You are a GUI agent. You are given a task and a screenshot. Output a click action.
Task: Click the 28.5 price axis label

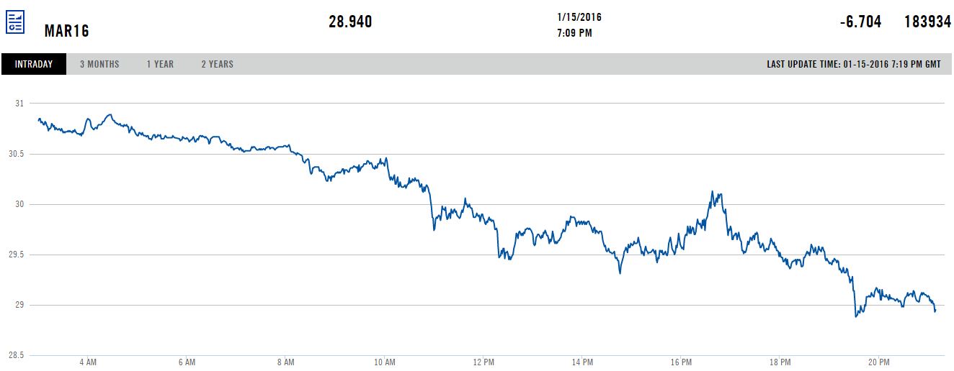pos(15,355)
